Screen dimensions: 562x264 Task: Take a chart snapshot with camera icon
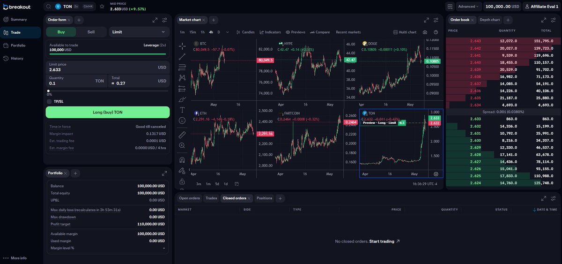click(x=425, y=32)
